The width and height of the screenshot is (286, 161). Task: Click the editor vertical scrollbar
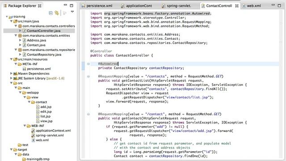281,84
